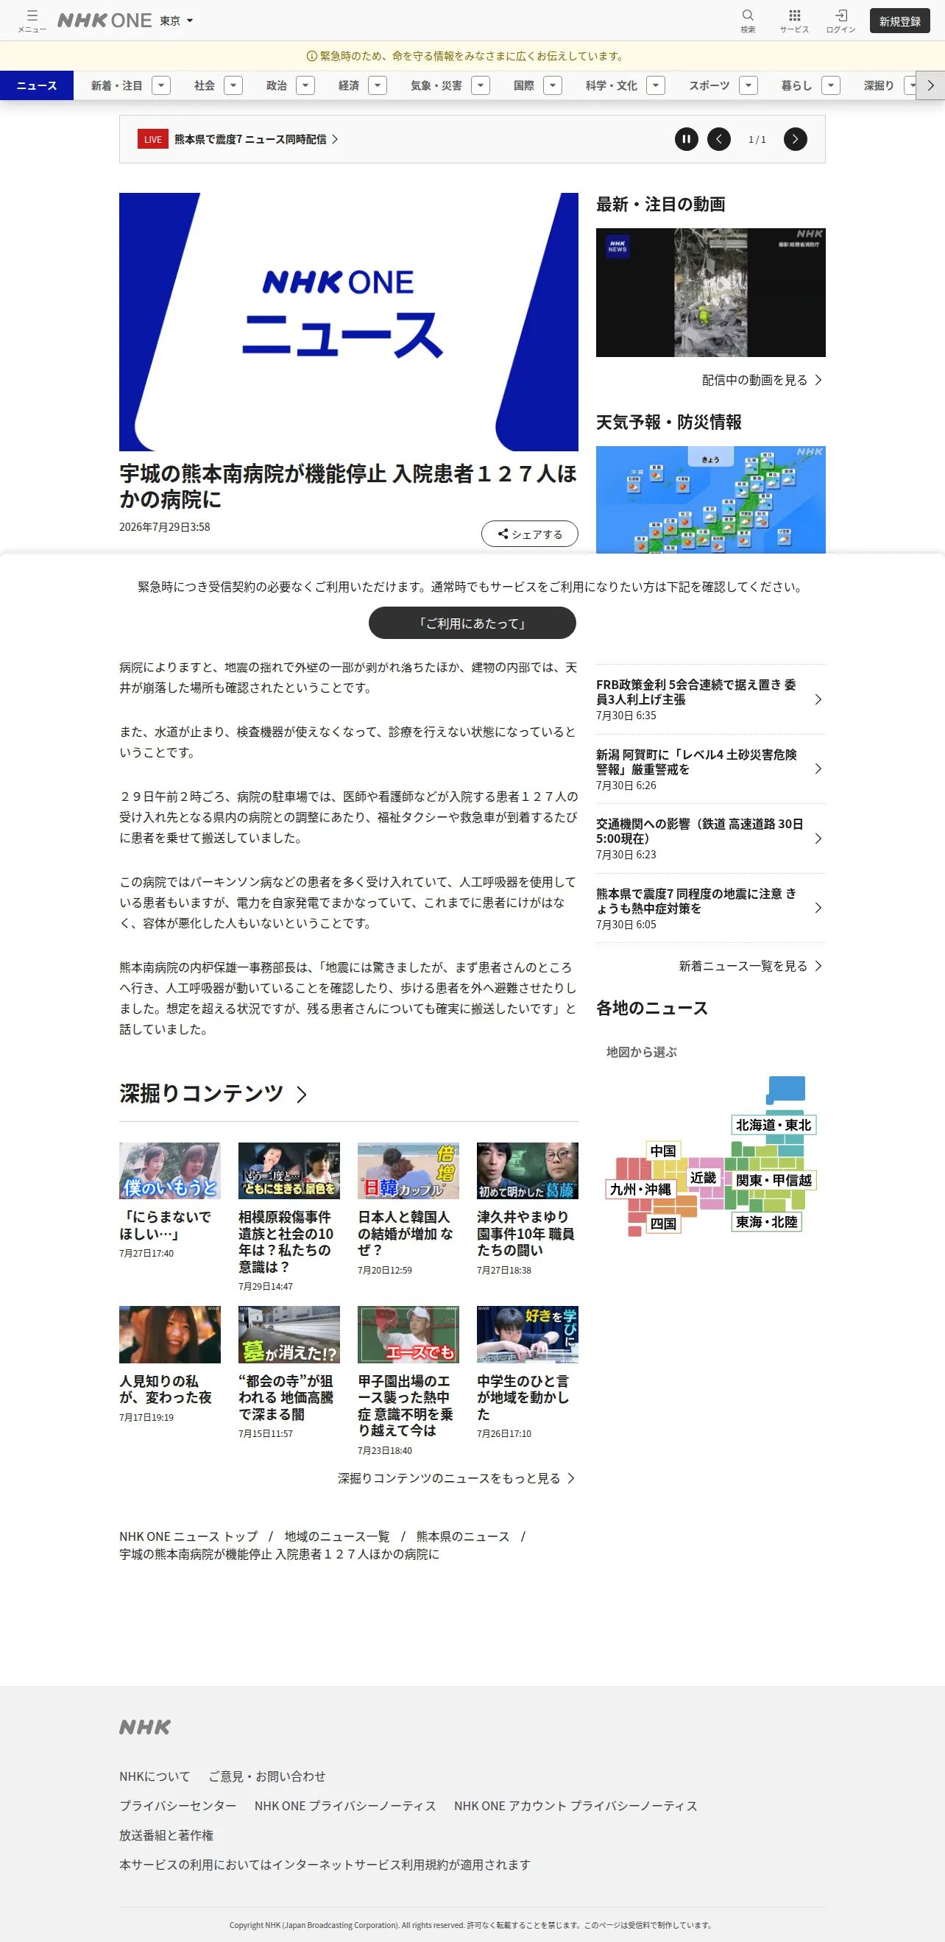Expand the 政治 dropdown arrow
945x1942 pixels.
coord(306,85)
